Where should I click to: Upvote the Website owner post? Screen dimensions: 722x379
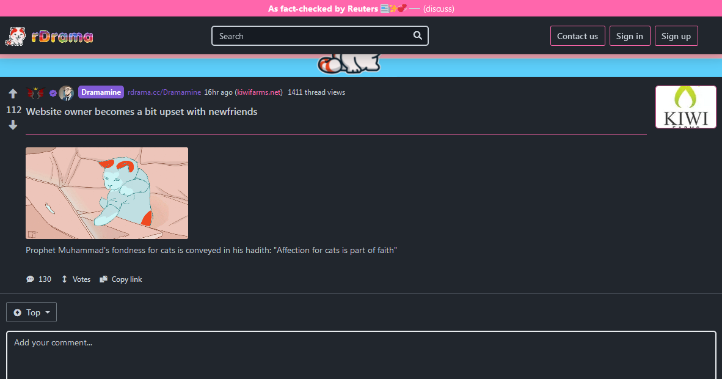(x=13, y=94)
